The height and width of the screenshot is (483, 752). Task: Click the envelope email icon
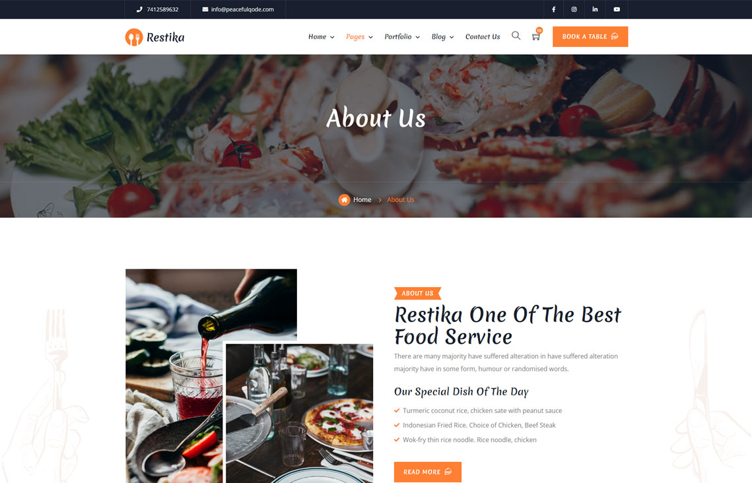point(205,9)
